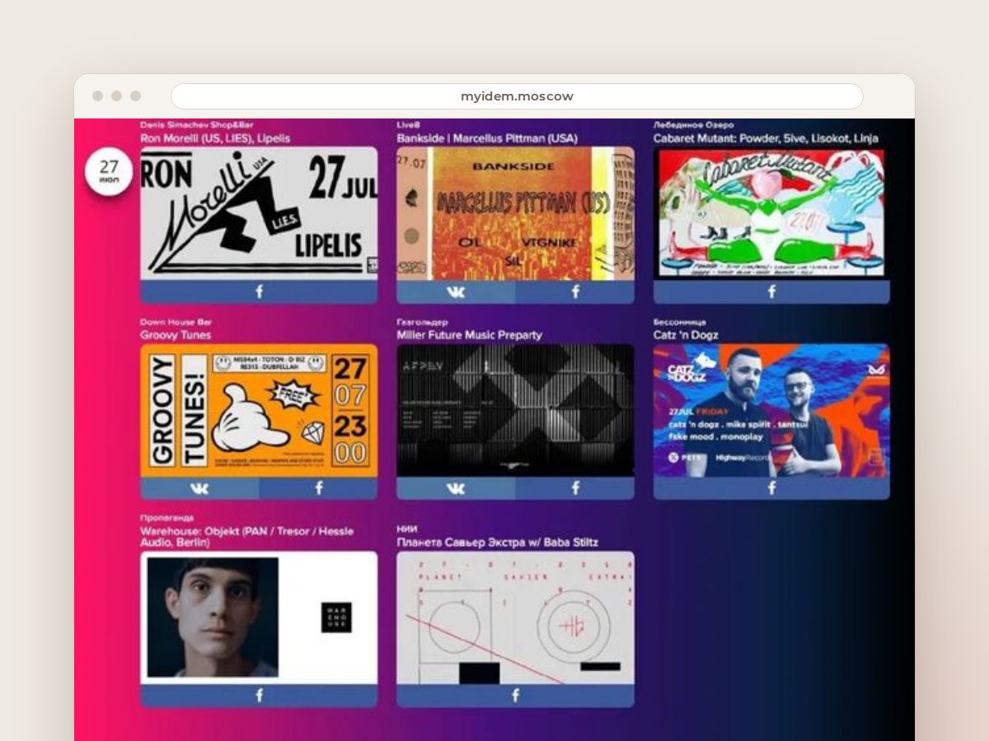Click the Denis Simachev Shop&Bar venue name
The width and height of the screenshot is (989, 741).
pyautogui.click(x=197, y=125)
